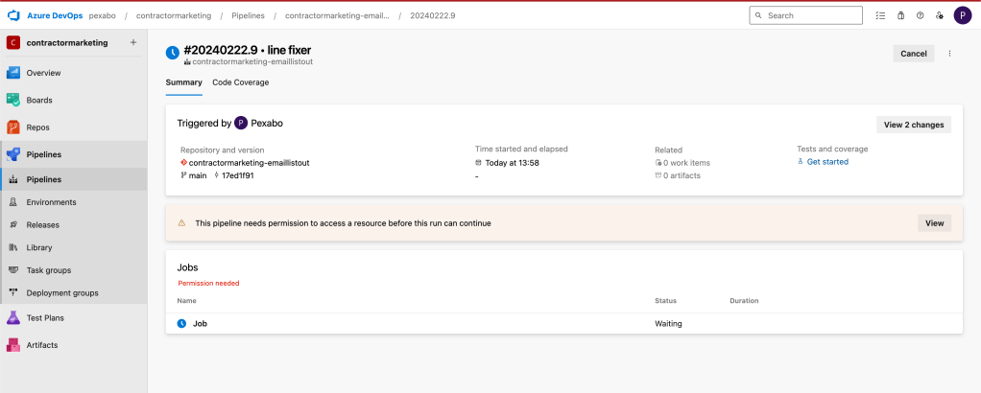
Task: Click the warning triangle icon in permission banner
Action: [x=181, y=223]
